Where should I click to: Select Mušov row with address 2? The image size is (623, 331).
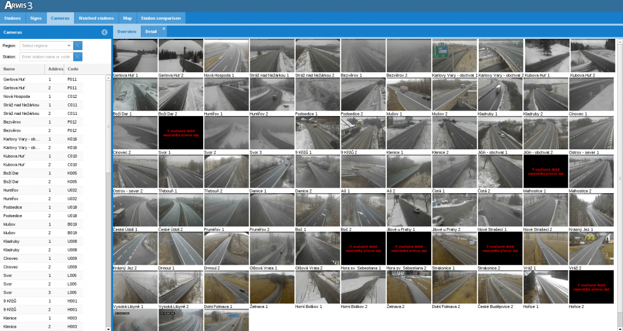pos(42,233)
